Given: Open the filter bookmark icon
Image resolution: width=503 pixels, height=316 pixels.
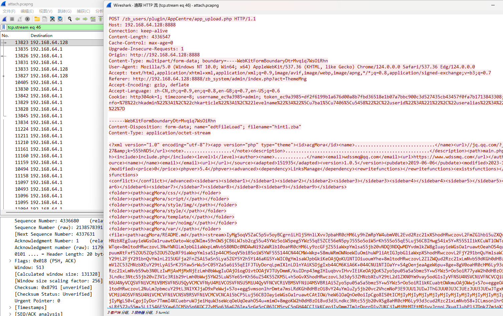Looking at the screenshot, I should [x=4, y=27].
